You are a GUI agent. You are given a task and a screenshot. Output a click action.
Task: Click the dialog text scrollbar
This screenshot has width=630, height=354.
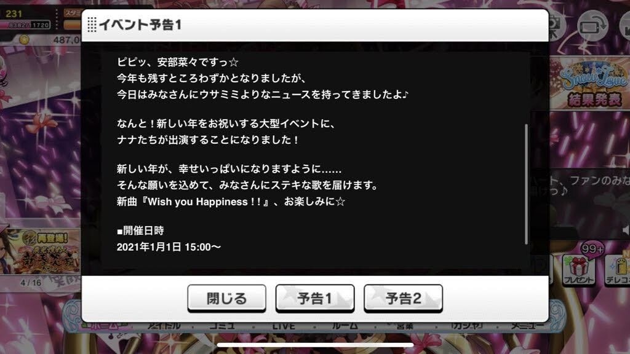(526, 184)
